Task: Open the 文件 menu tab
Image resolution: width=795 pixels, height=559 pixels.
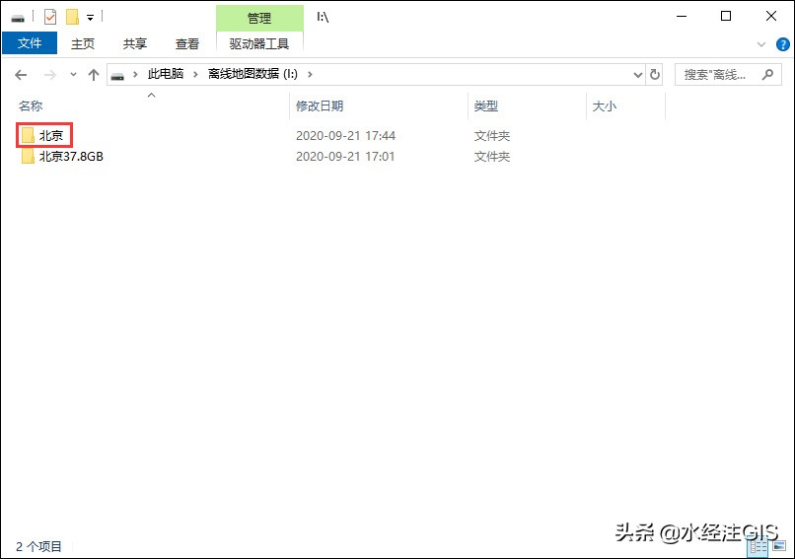Action: click(x=30, y=43)
